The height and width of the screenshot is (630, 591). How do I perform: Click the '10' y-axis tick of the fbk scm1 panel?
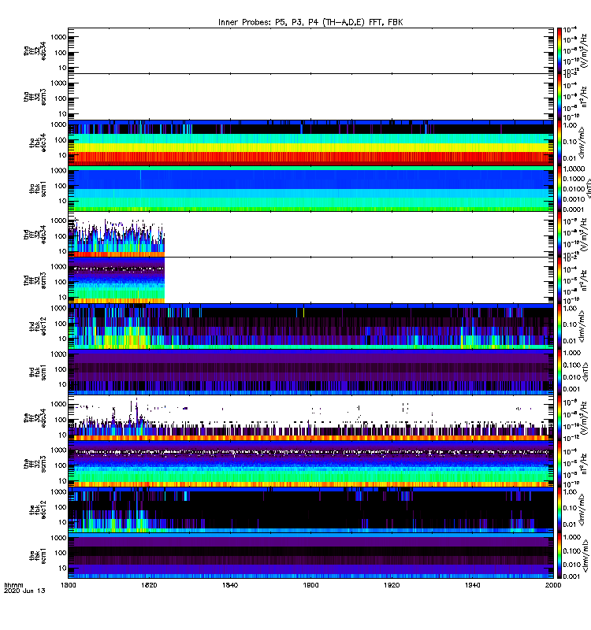point(63,568)
